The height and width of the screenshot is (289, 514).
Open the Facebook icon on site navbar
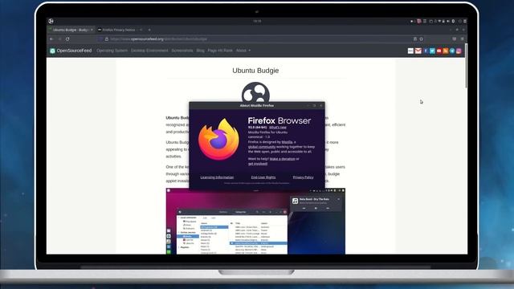426,51
